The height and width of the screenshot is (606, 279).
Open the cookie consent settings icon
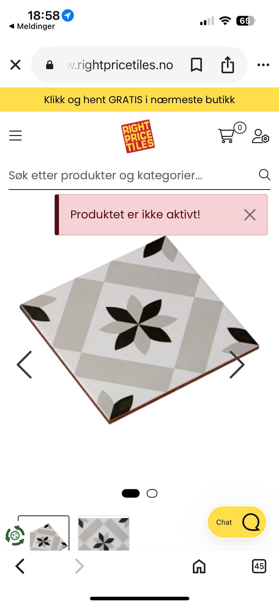point(15,535)
